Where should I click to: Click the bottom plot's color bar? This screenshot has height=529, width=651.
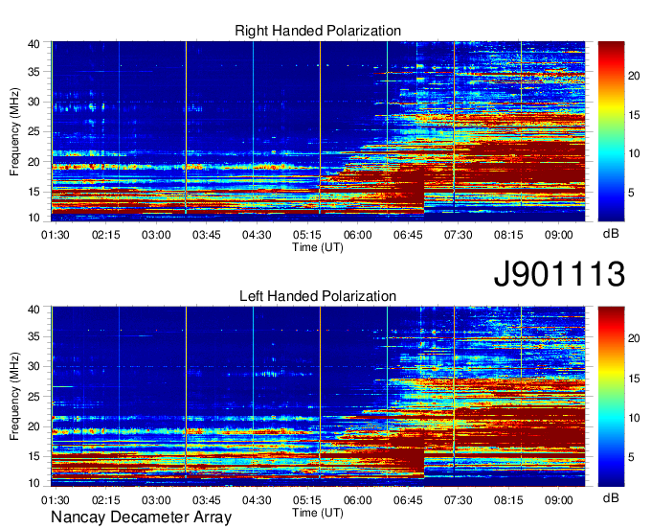tap(611, 397)
